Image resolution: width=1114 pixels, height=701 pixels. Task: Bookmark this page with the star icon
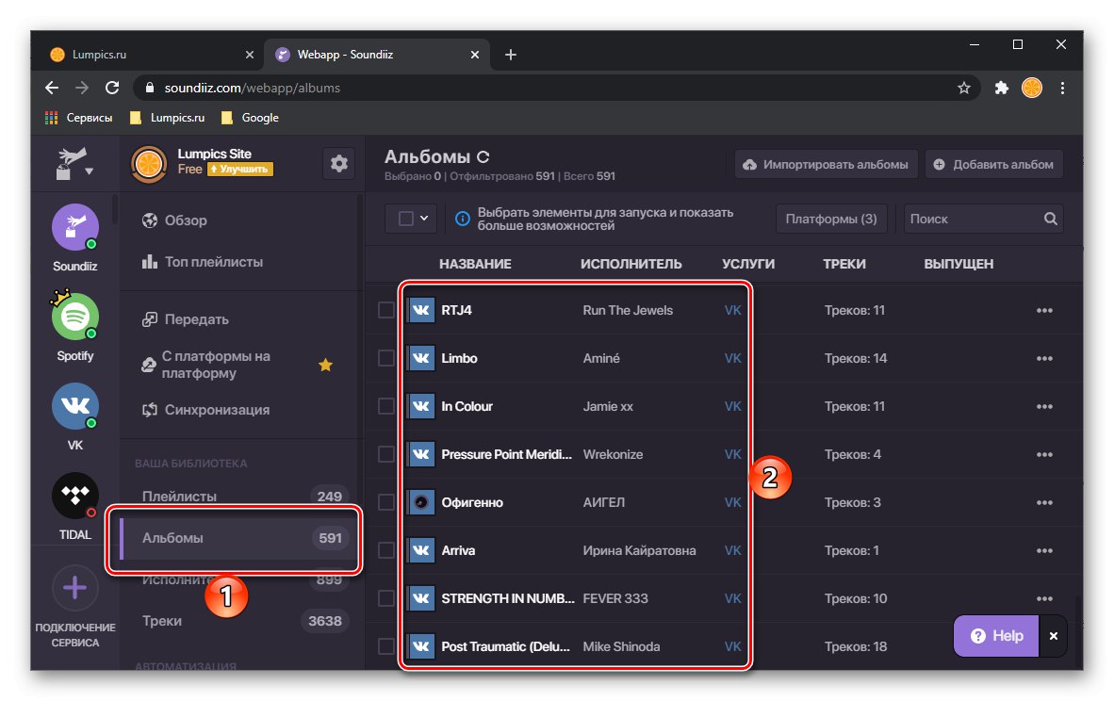pyautogui.click(x=963, y=88)
